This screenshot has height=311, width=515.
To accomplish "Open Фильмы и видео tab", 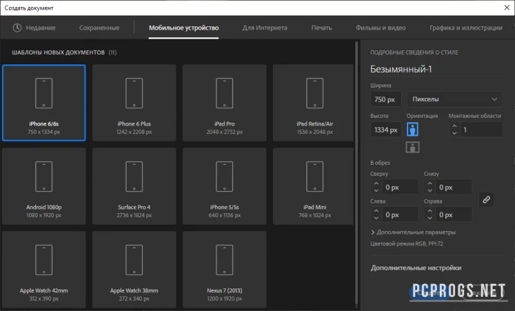I will point(380,28).
